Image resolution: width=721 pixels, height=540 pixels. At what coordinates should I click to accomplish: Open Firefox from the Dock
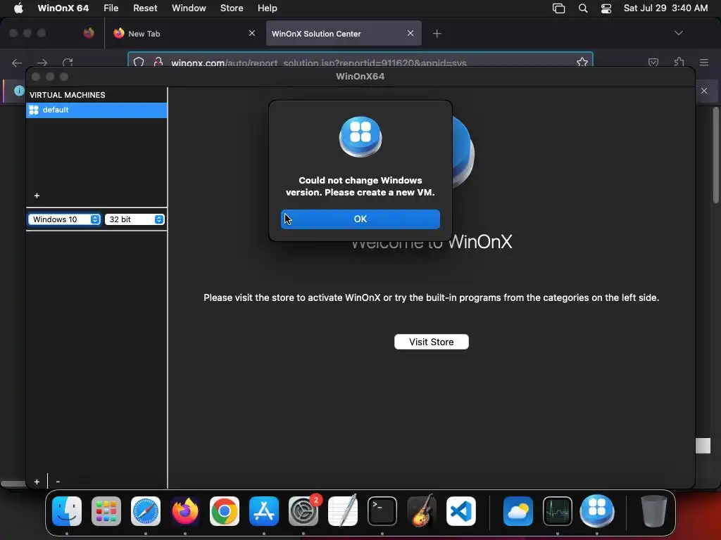185,511
